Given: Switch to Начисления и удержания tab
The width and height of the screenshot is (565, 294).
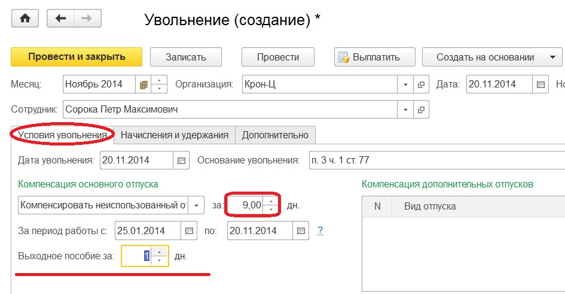Looking at the screenshot, I should (175, 135).
